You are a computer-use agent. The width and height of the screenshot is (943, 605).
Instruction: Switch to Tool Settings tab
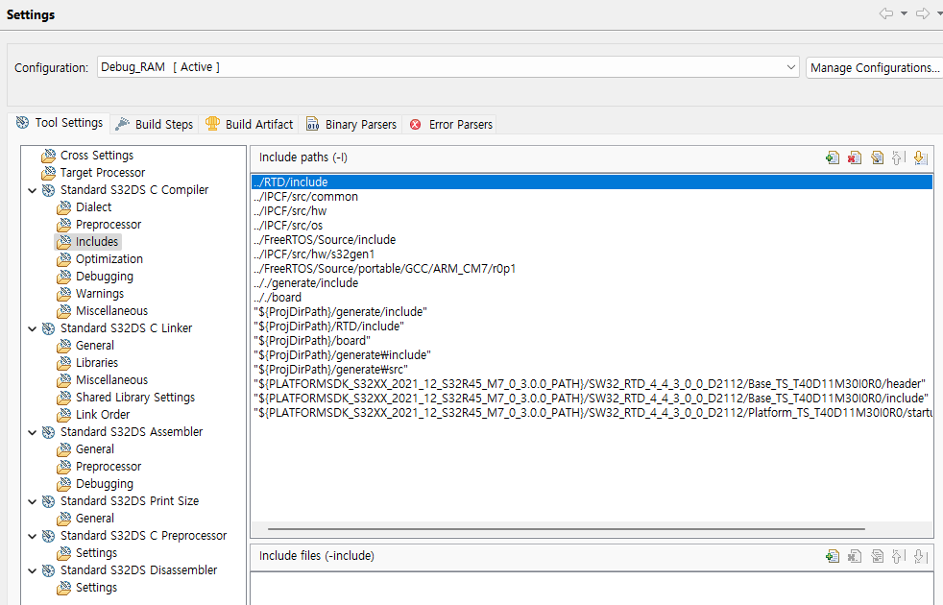(60, 123)
